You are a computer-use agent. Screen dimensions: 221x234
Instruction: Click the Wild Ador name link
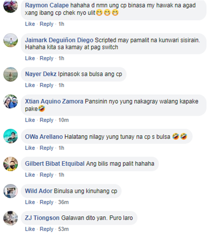click(x=39, y=191)
